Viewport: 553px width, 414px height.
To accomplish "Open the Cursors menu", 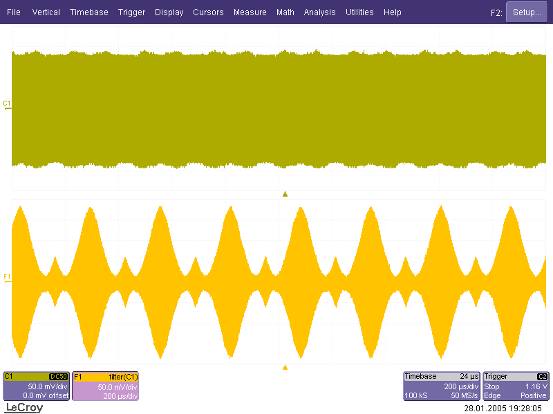I will pyautogui.click(x=208, y=12).
